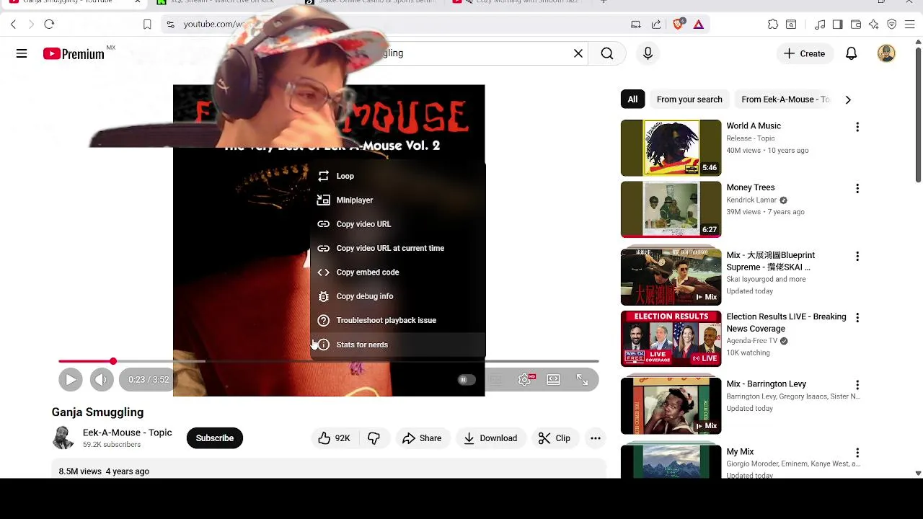
Task: Open Brave Rewards triangle icon
Action: coord(699,25)
